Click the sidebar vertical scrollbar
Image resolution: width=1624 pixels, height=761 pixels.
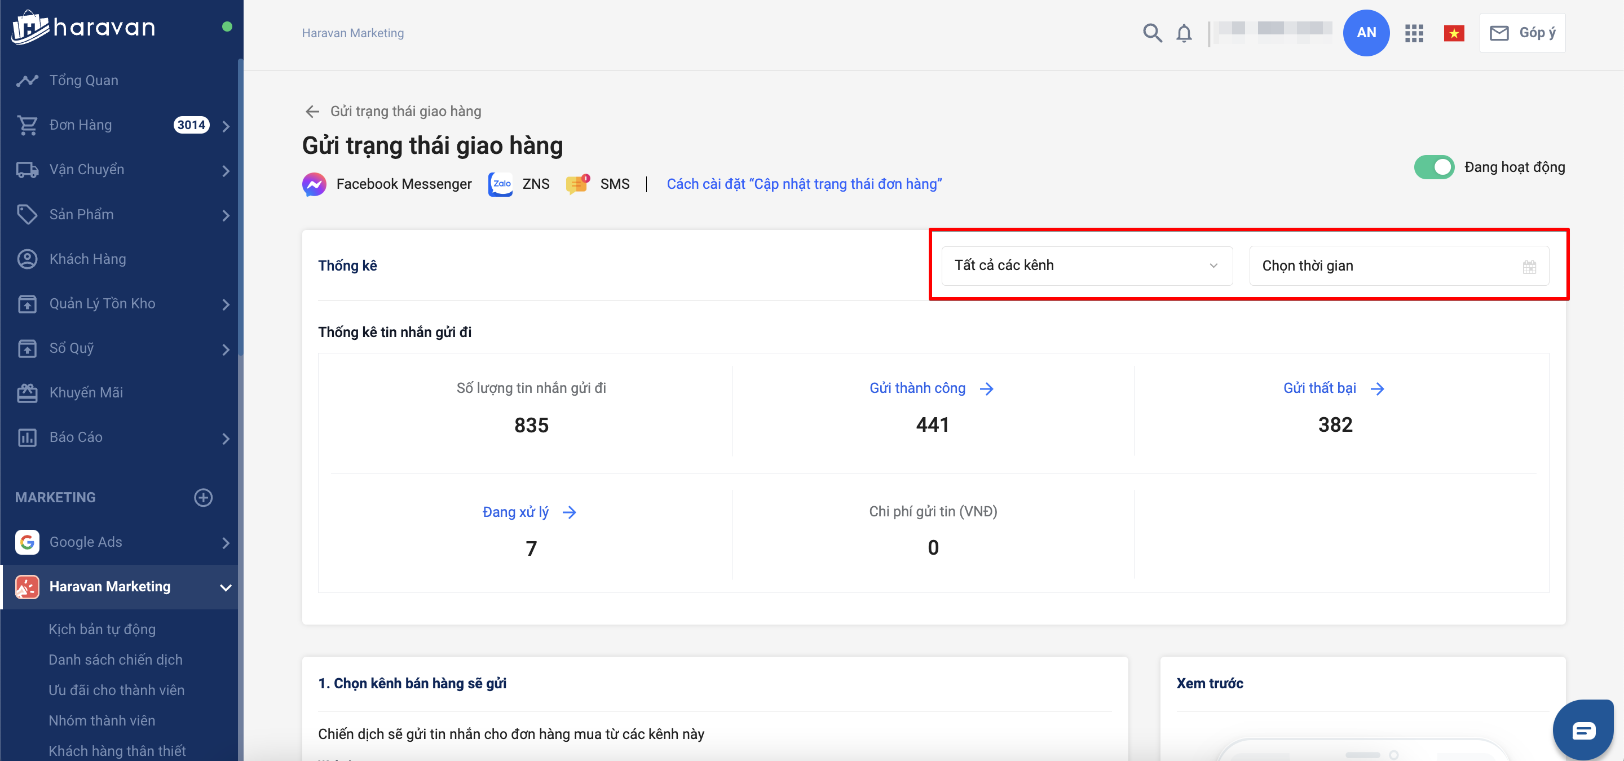click(240, 208)
